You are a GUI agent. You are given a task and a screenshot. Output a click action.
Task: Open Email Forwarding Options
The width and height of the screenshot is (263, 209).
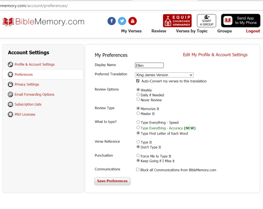tap(34, 95)
